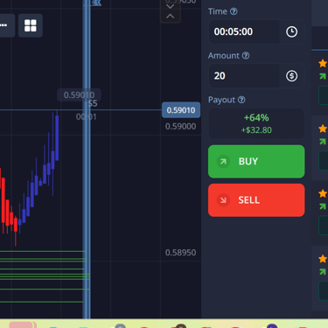Click the 0.59000 price scale value
The height and width of the screenshot is (328, 328).
[180, 127]
